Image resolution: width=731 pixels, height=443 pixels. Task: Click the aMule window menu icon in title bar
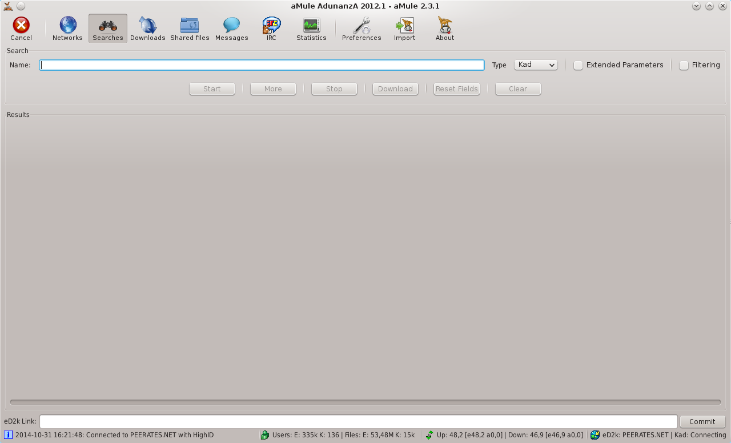tap(8, 6)
